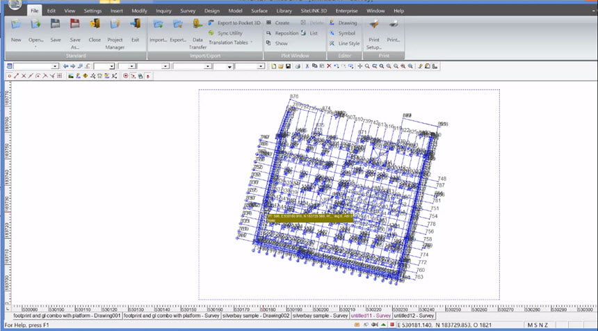Click the first magnifier zoom icon
Viewport: 598px width, 331px height.
[367, 66]
